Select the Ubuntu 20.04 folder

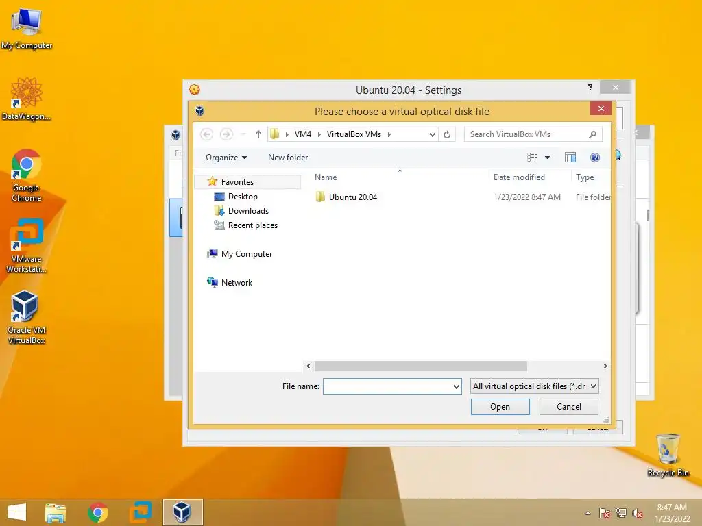click(353, 197)
